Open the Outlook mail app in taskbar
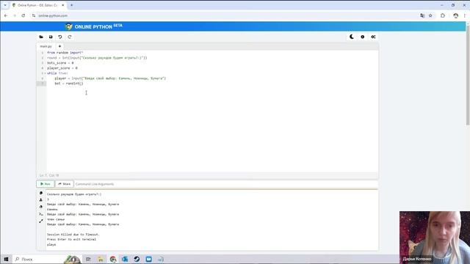470x264 pixels. (125, 259)
